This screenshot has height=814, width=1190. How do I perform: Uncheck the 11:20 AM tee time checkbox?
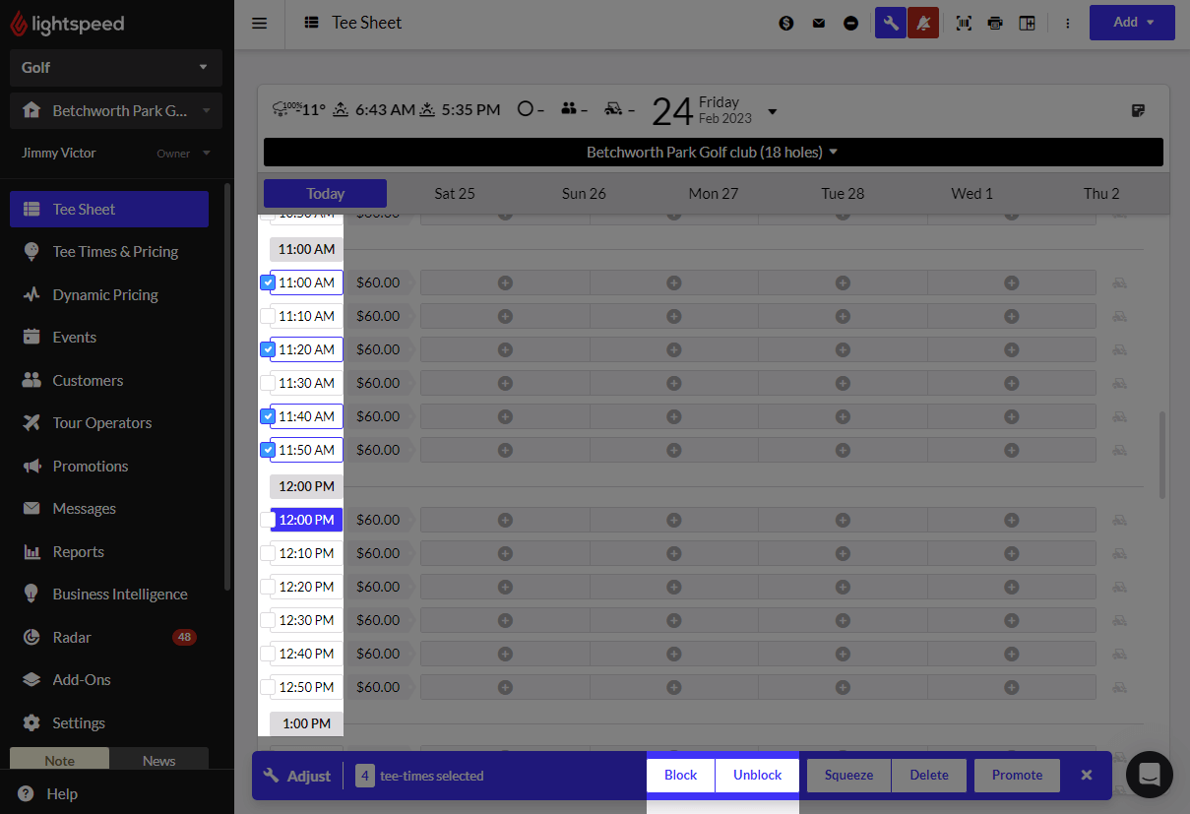[267, 349]
